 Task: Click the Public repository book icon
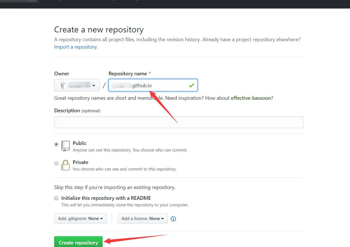pos(66,146)
